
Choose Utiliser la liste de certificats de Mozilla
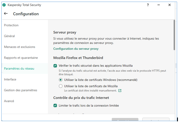pyautogui.click(x=61, y=86)
